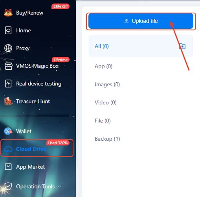This screenshot has width=200, height=197.
Task: Click Operation Tools shield icon
Action: click(x=8, y=186)
